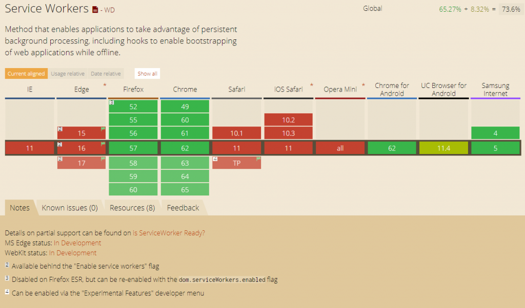The height and width of the screenshot is (308, 525).
Task: Select the Chrome 61 cell
Action: click(x=185, y=133)
